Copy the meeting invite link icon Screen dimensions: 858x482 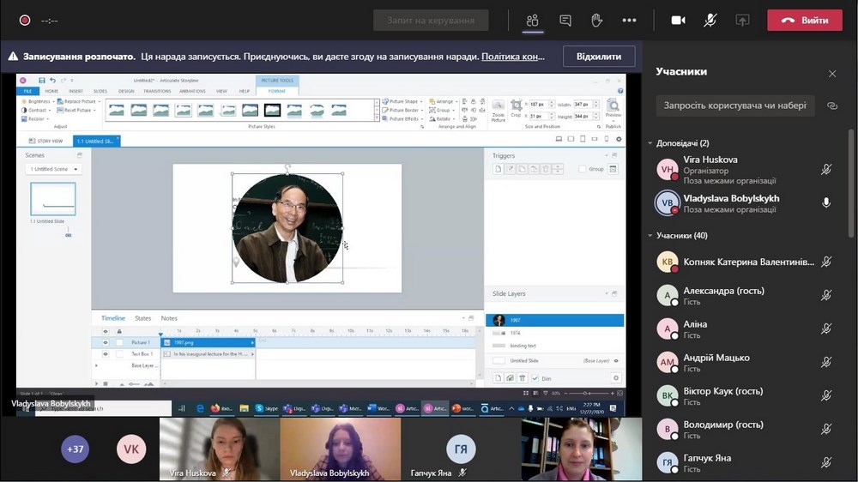(831, 105)
